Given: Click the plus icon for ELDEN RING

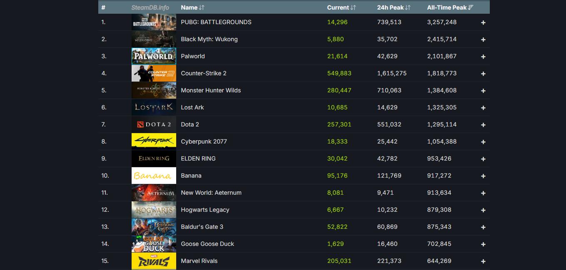Looking at the screenshot, I should [483, 159].
